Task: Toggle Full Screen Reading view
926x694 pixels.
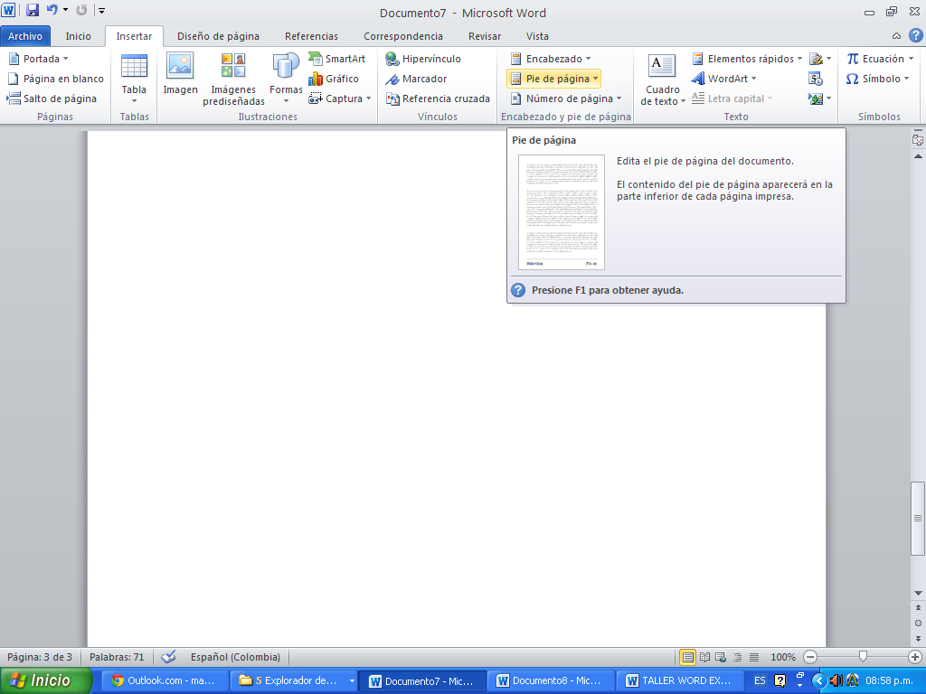Action: tap(704, 657)
